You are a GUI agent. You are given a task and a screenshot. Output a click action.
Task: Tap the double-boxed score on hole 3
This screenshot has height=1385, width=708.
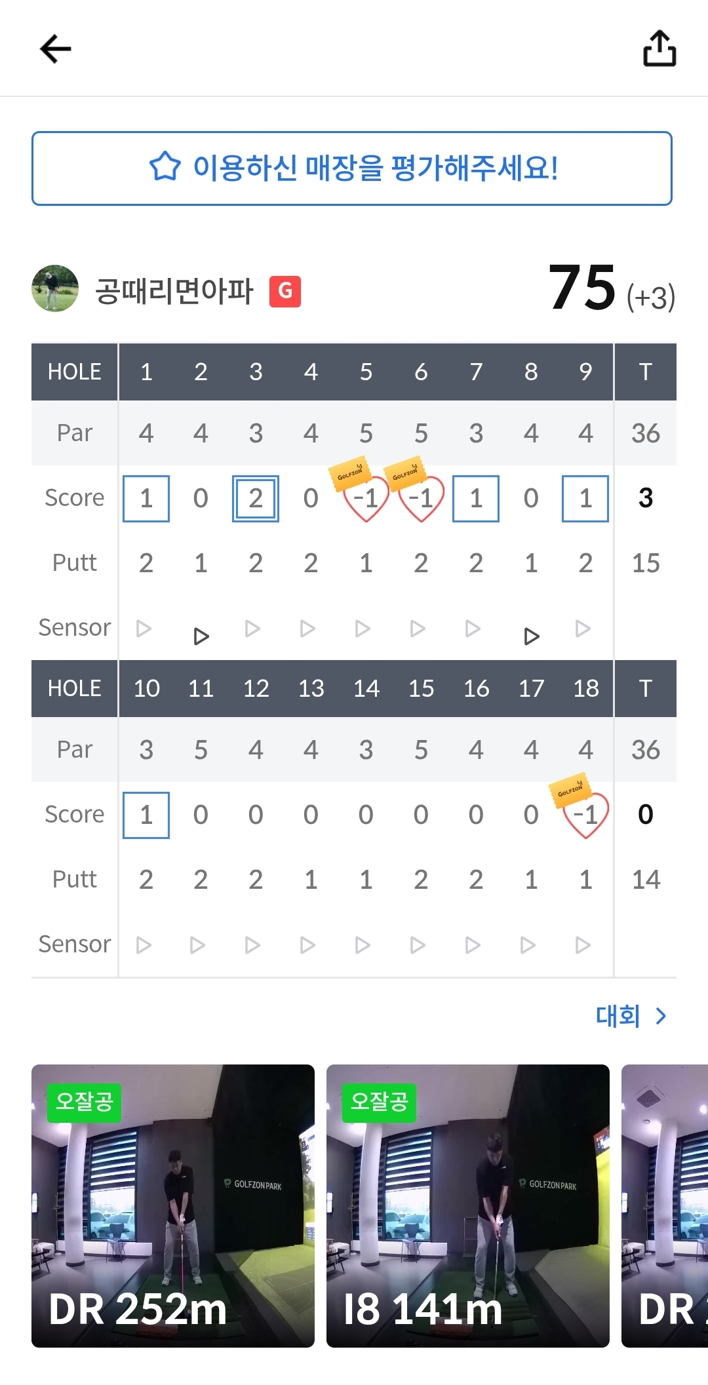pyautogui.click(x=256, y=499)
